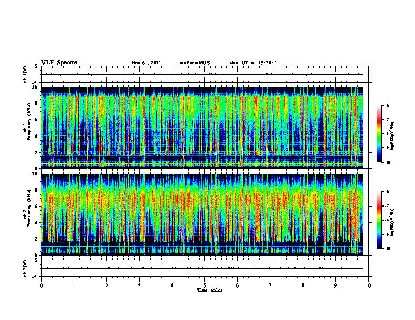Click the ch.1 spectrogram panel
Screen dimensions: 415x320
click(202, 128)
